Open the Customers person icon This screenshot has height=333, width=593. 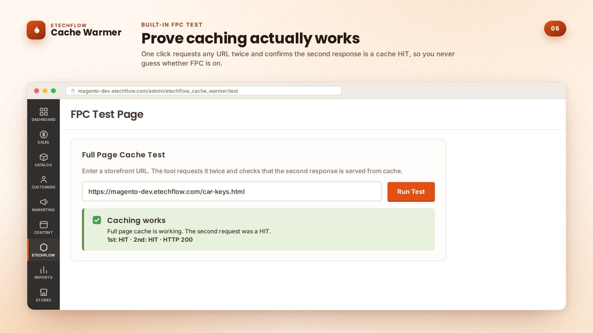(x=43, y=179)
